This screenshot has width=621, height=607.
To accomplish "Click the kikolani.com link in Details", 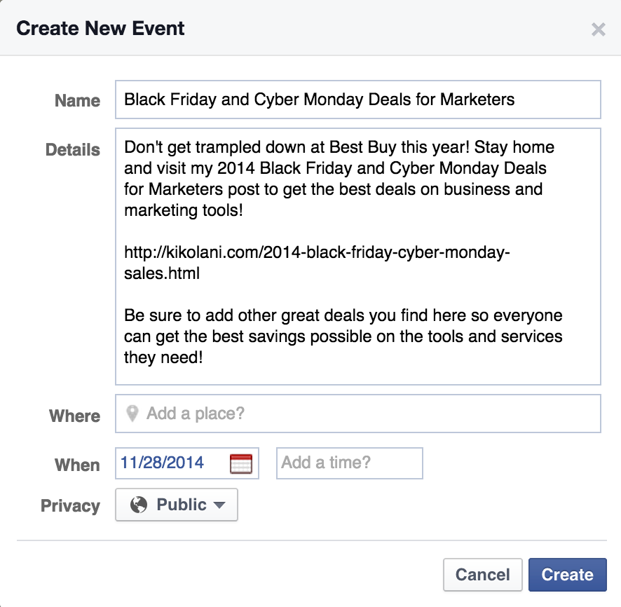I will 317,252.
